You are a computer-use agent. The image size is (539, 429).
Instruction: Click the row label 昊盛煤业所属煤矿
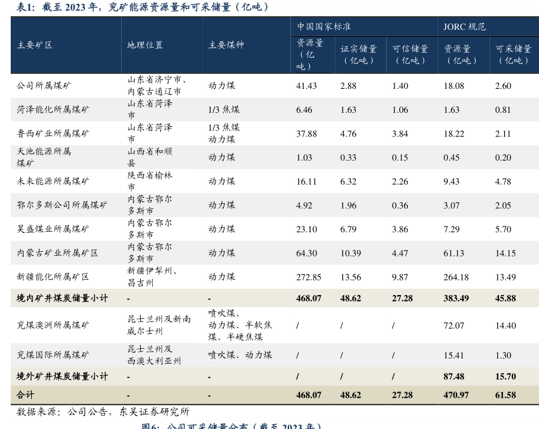[53, 228]
